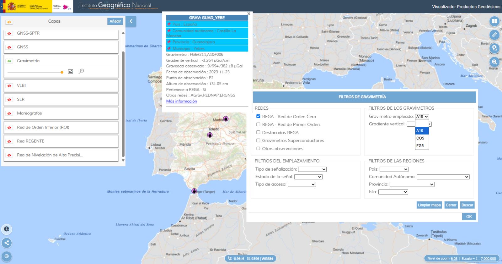Image resolution: width=502 pixels, height=264 pixels.
Task: Select CG5 in the gravímetro list
Action: (422, 138)
